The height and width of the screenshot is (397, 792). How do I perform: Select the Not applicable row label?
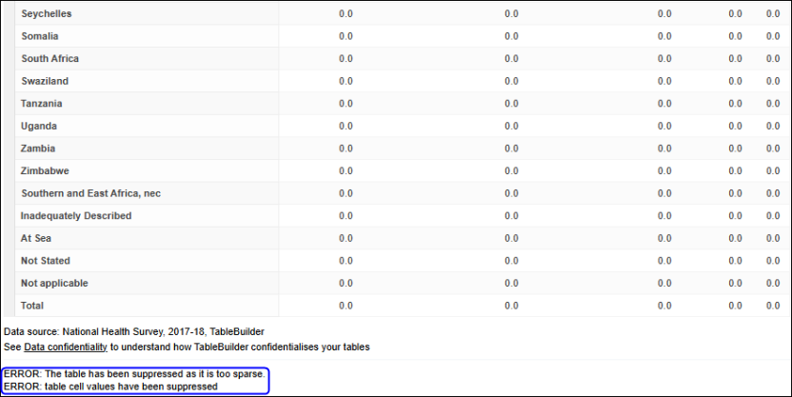click(52, 283)
